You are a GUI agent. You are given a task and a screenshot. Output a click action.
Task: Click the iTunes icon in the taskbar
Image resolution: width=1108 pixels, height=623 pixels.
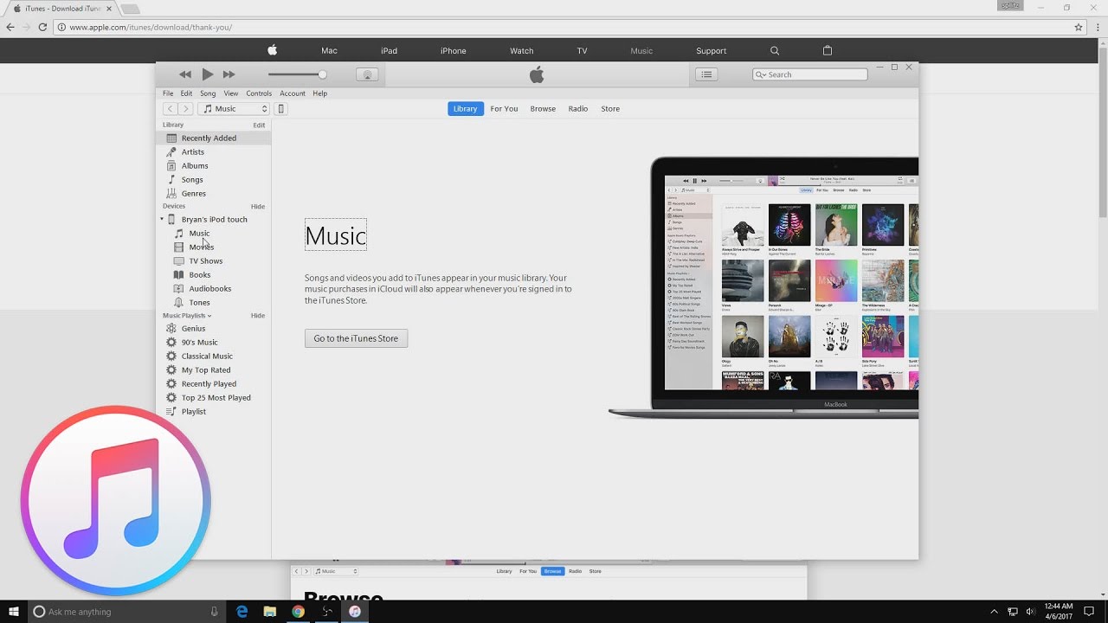point(355,612)
